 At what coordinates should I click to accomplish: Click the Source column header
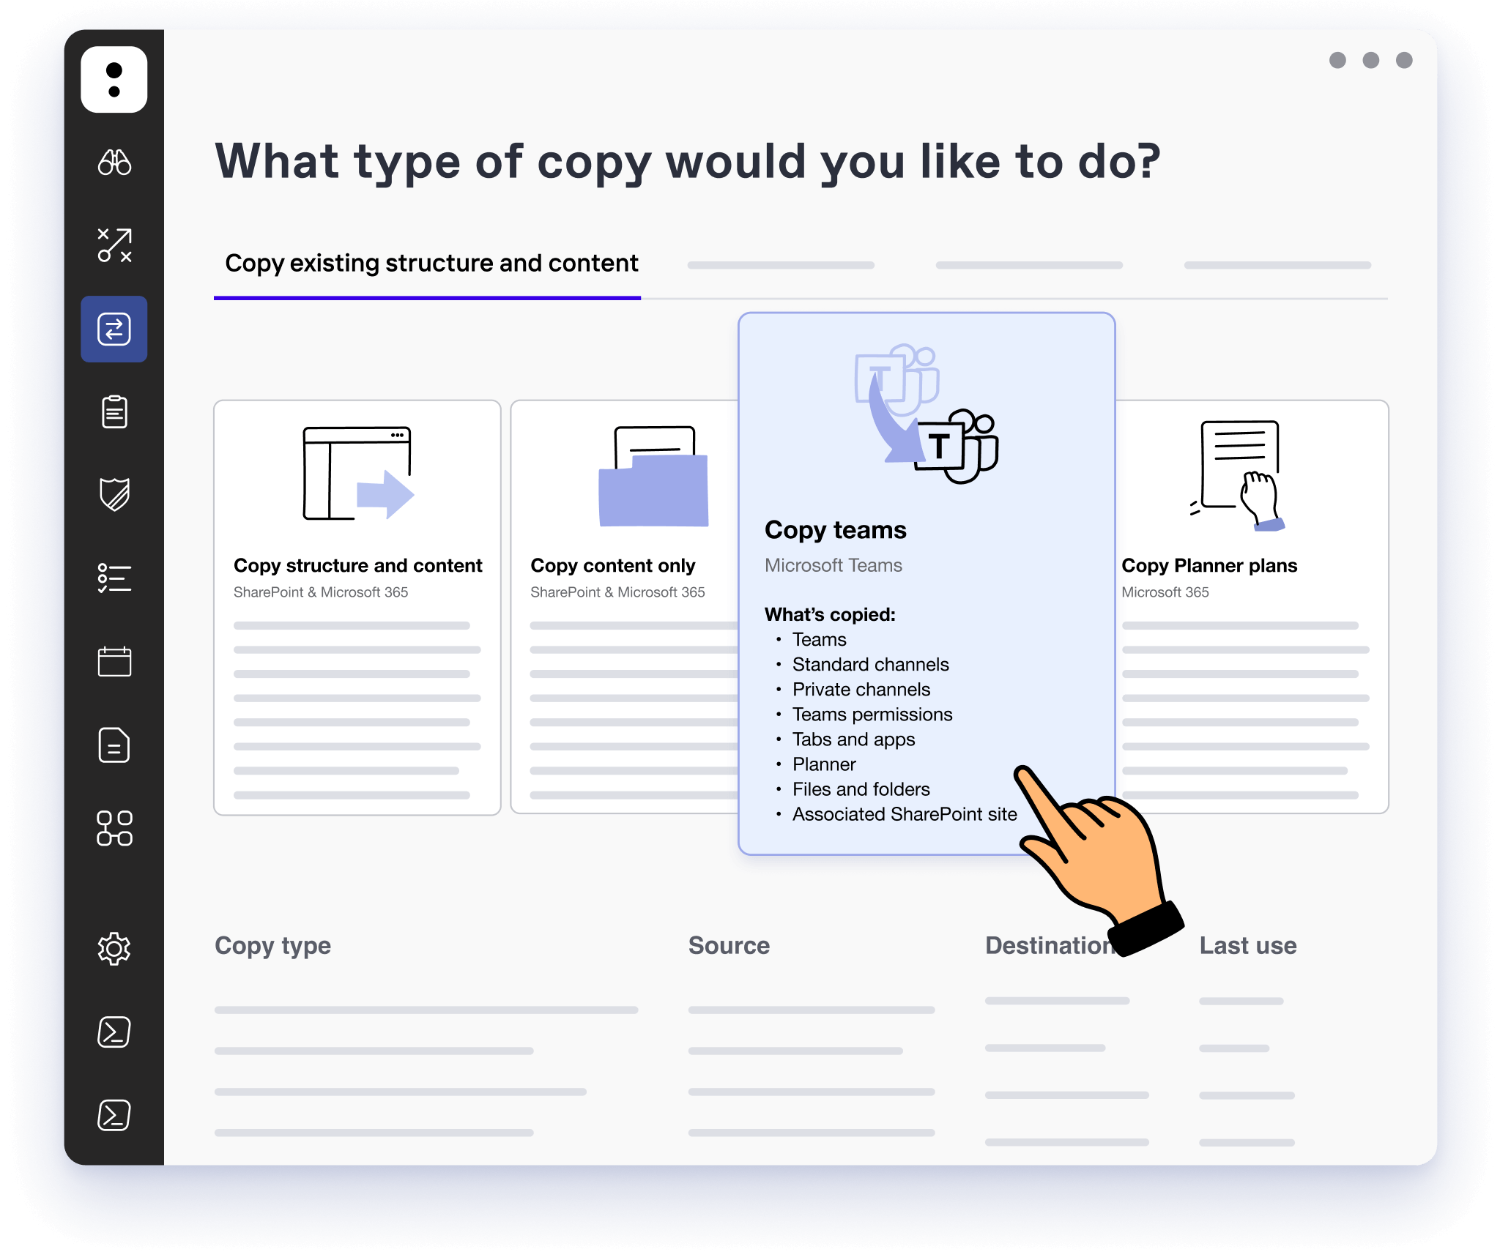(x=729, y=945)
